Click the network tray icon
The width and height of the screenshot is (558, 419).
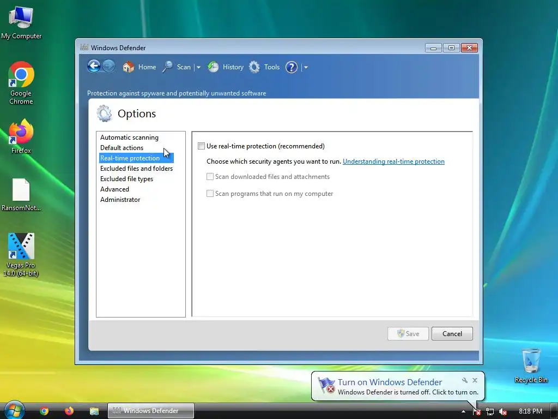tap(490, 411)
